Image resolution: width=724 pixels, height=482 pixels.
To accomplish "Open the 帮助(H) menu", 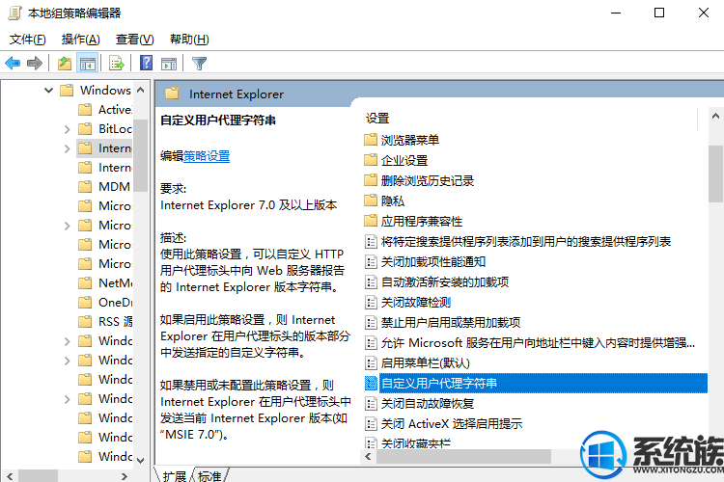I will (189, 40).
